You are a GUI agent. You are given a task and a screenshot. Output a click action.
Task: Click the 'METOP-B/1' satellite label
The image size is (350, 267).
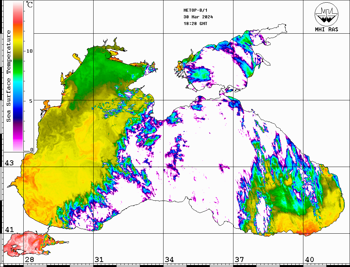click(x=195, y=10)
